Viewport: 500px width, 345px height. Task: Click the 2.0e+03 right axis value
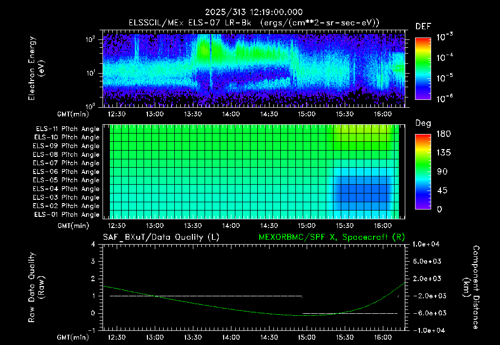(427, 278)
